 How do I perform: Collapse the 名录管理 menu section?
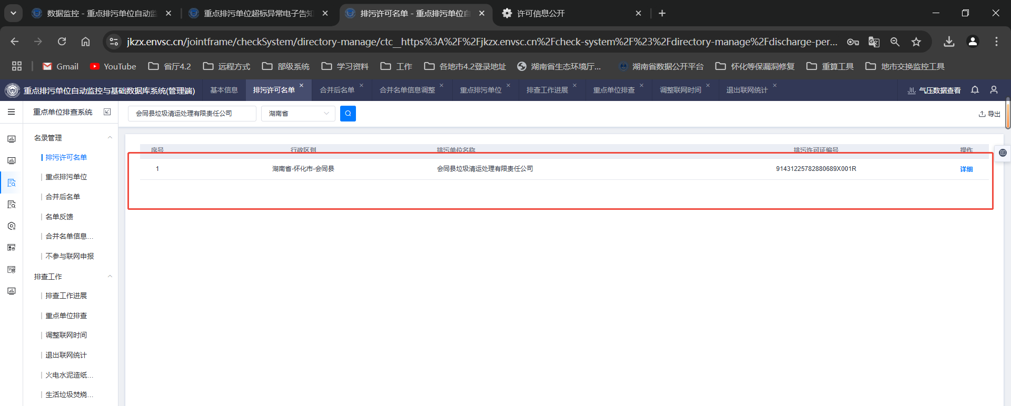[x=110, y=138]
